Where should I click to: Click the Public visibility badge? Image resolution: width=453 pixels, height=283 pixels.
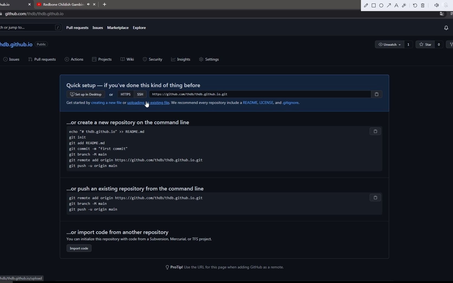(x=41, y=44)
